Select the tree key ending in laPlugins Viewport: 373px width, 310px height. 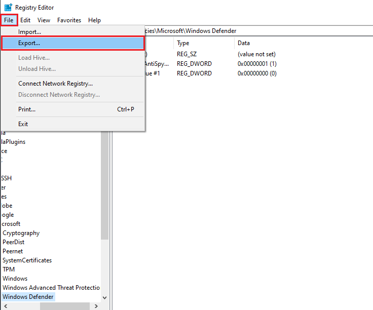[x=13, y=142]
